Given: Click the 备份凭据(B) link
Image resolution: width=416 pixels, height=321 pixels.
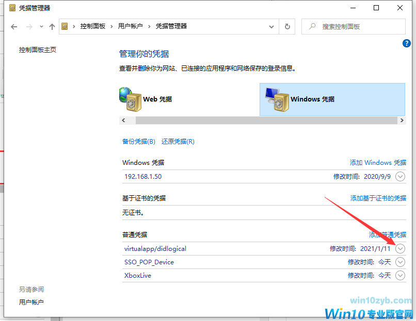Looking at the screenshot, I should pos(139,141).
